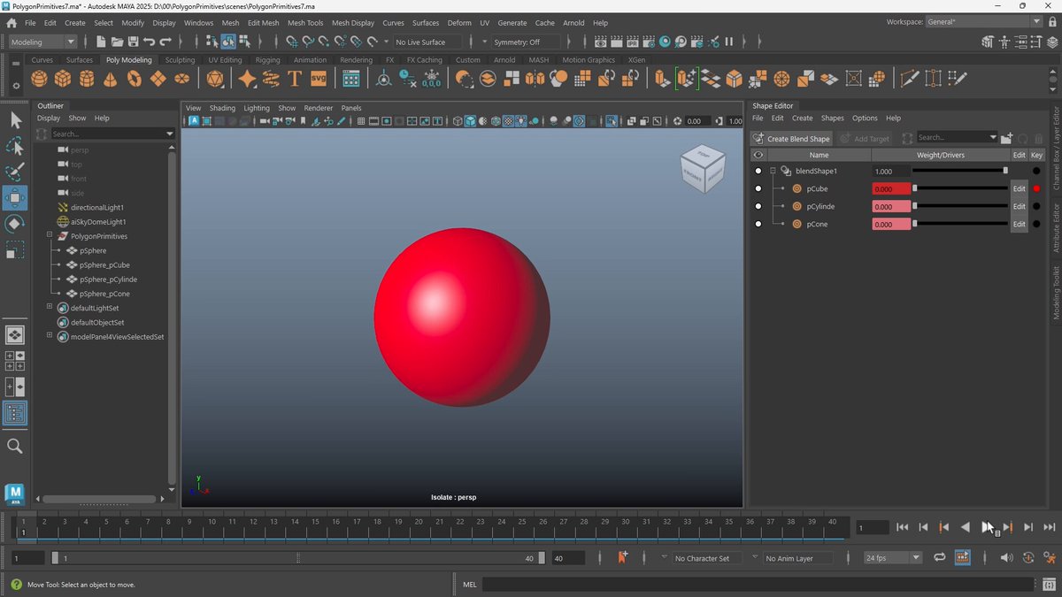Image resolution: width=1062 pixels, height=597 pixels.
Task: Click Edit button for pCone target
Action: (1019, 224)
